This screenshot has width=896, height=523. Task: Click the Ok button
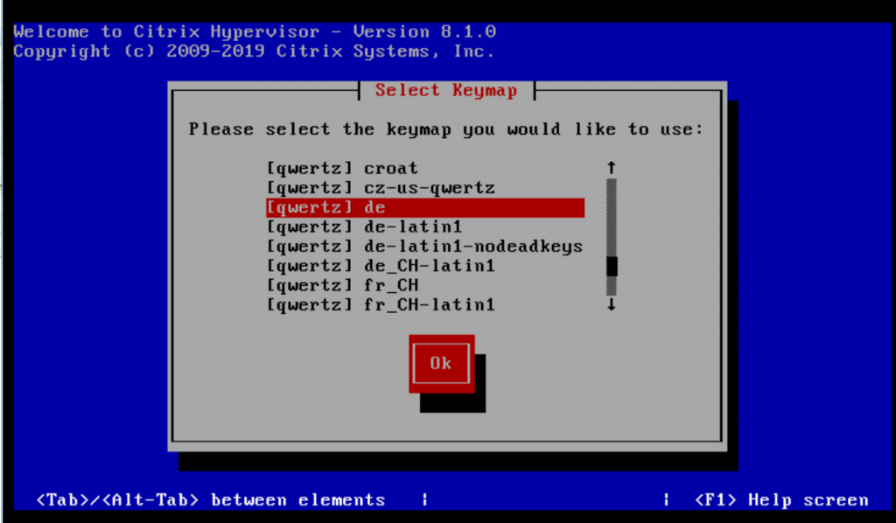[441, 363]
